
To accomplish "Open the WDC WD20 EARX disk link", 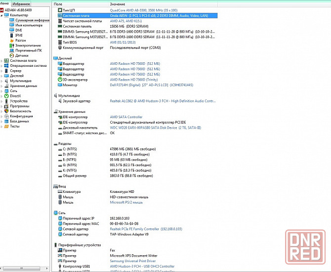I will 155,128.
